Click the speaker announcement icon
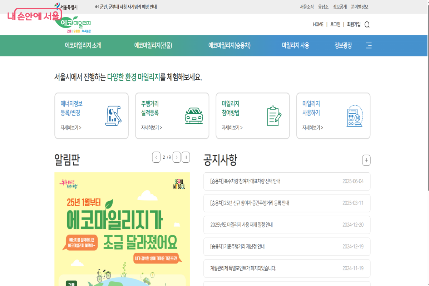Viewport: 429px width, 286px height. 97,7
